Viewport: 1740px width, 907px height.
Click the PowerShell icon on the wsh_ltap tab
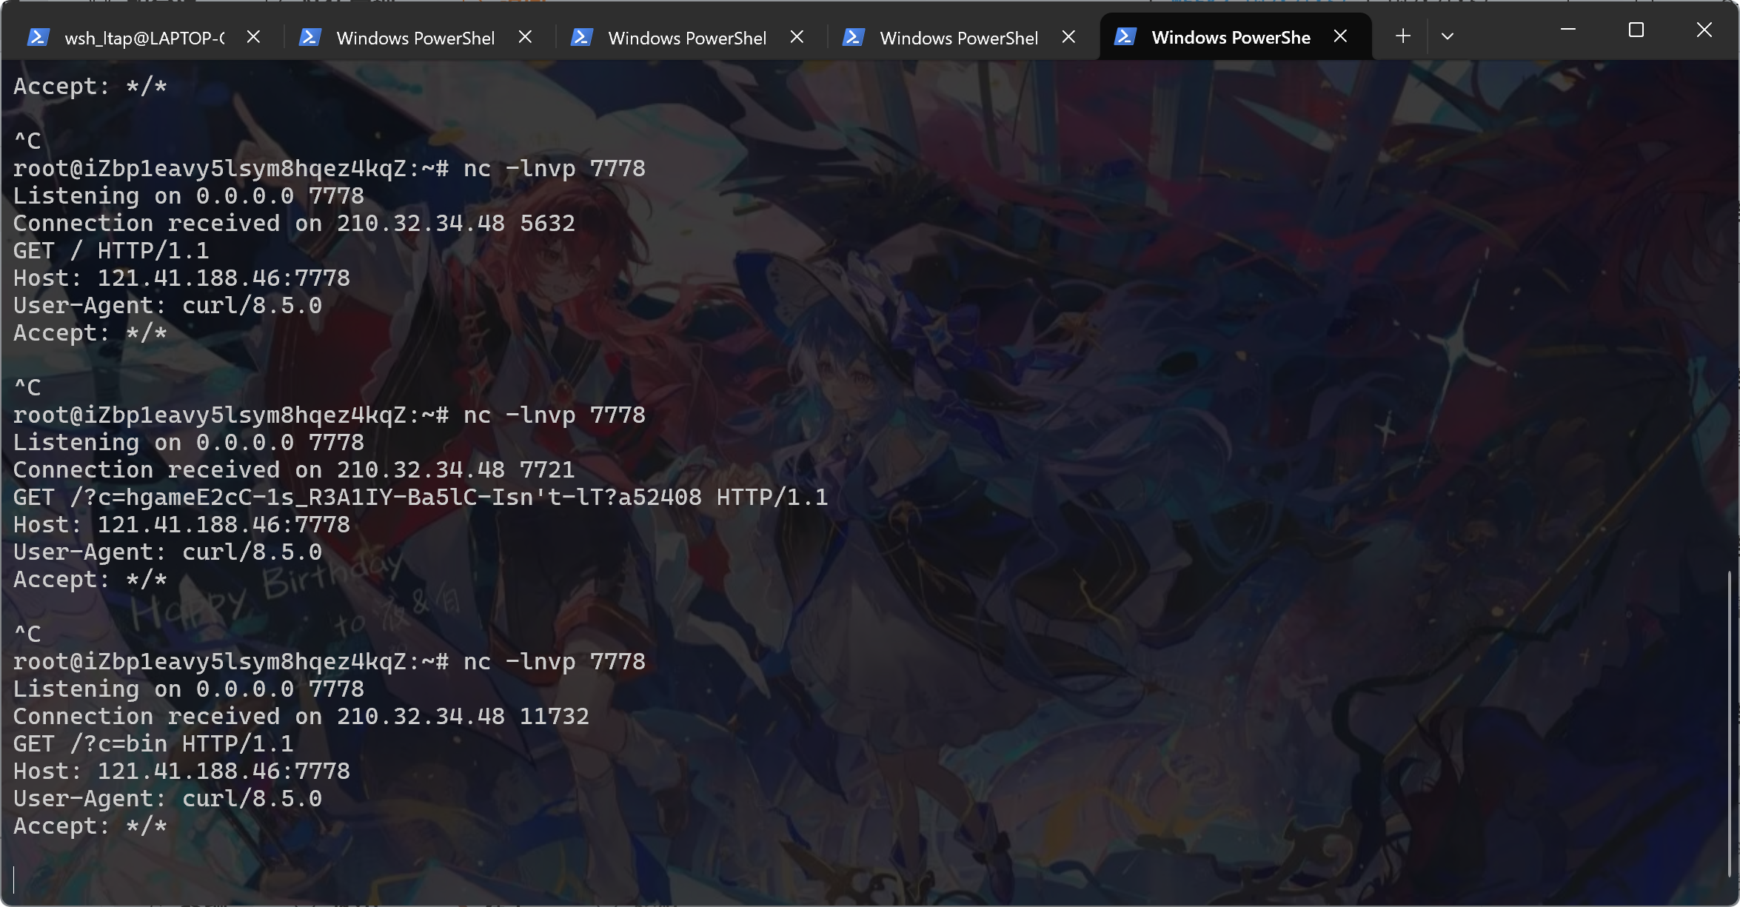pyautogui.click(x=38, y=37)
